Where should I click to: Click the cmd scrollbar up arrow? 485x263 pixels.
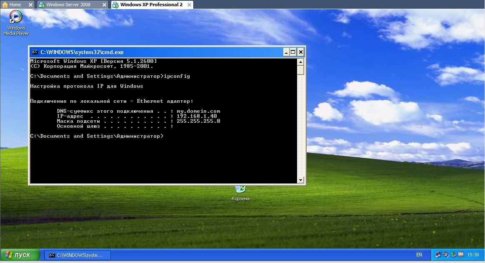[300, 62]
